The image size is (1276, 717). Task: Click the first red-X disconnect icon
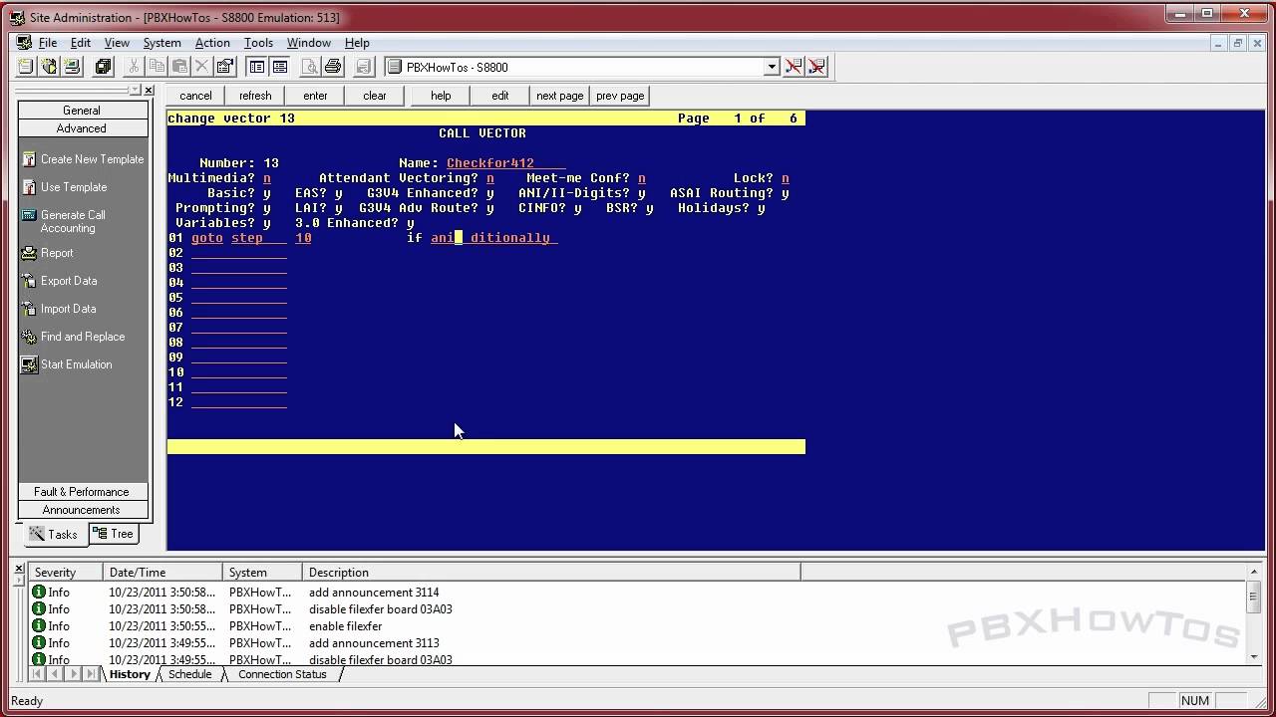coord(794,67)
